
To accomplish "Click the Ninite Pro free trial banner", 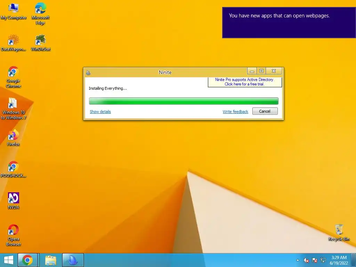I will [245, 82].
